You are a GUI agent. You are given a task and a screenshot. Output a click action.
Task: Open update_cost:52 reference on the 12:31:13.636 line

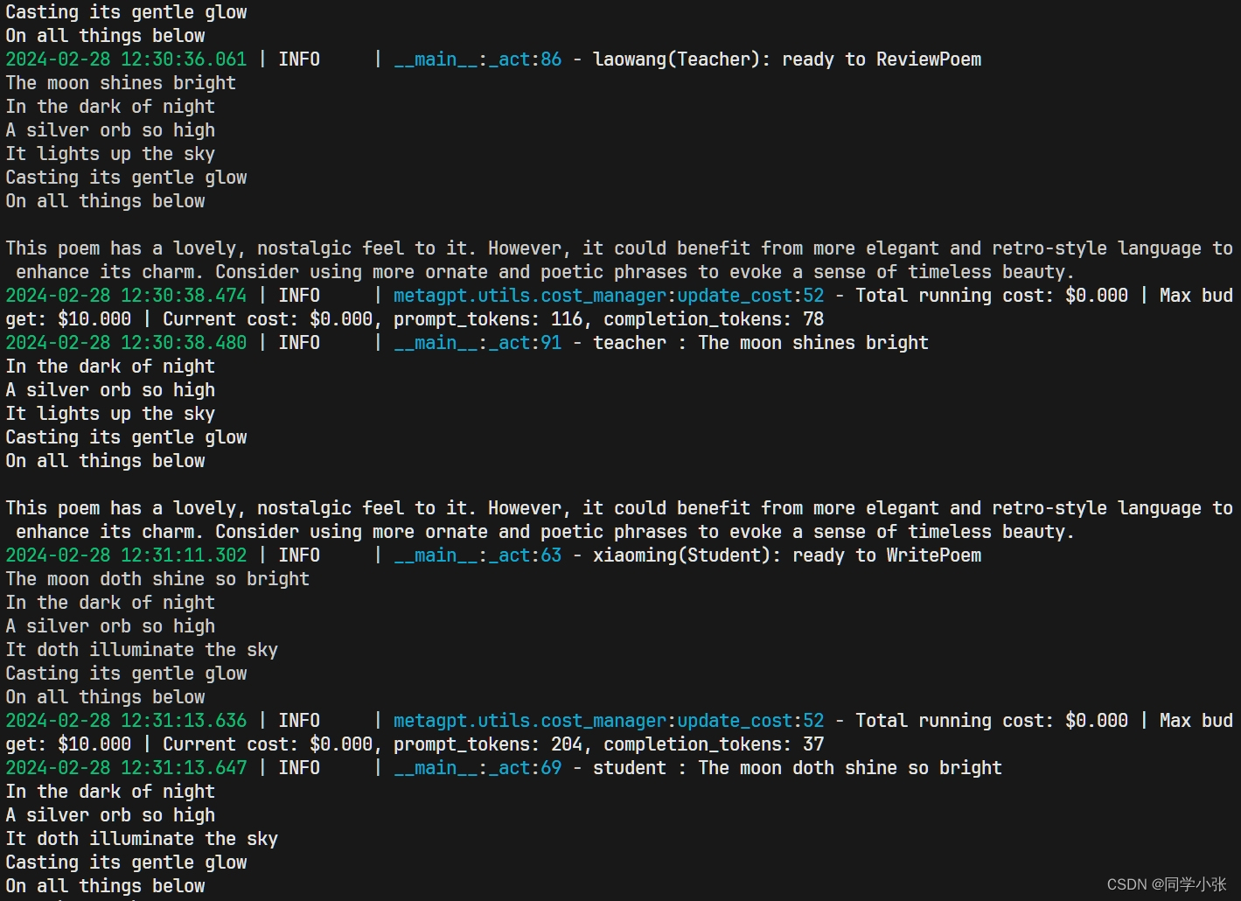coord(750,721)
